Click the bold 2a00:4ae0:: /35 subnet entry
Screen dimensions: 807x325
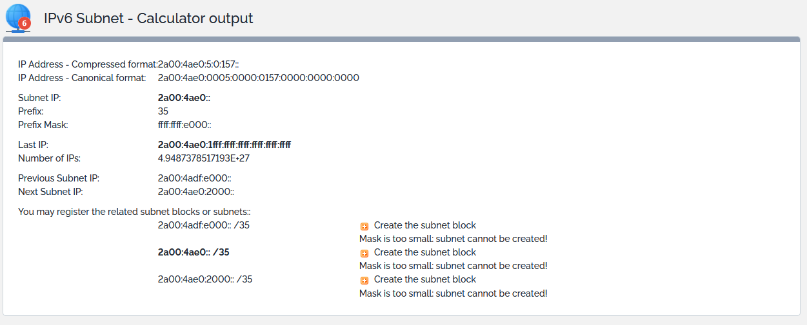(194, 252)
